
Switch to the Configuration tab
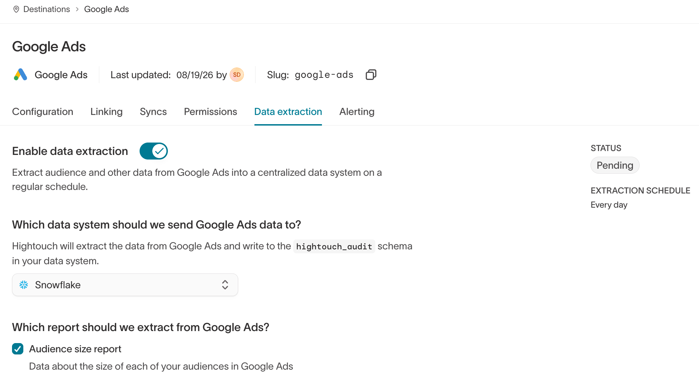click(43, 112)
